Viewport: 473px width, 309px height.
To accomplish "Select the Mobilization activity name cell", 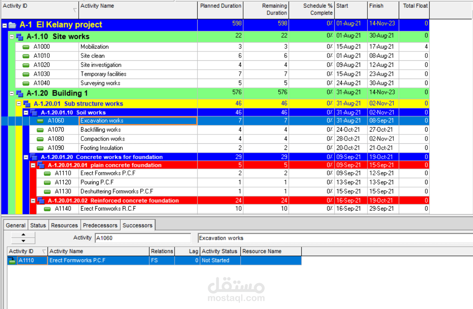I will coord(138,47).
